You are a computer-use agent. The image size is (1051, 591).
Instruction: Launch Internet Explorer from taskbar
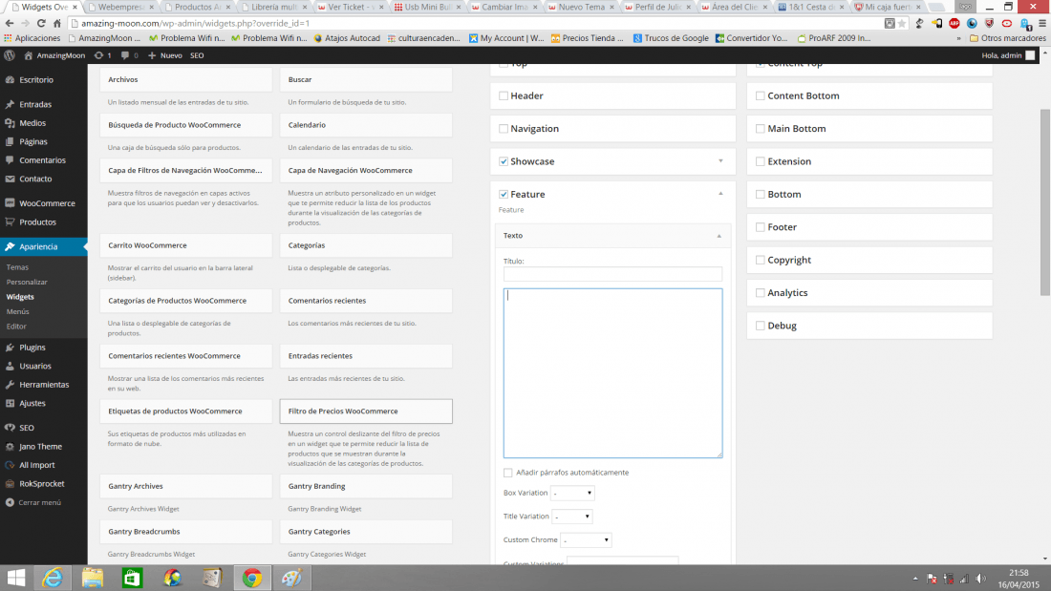coord(53,578)
